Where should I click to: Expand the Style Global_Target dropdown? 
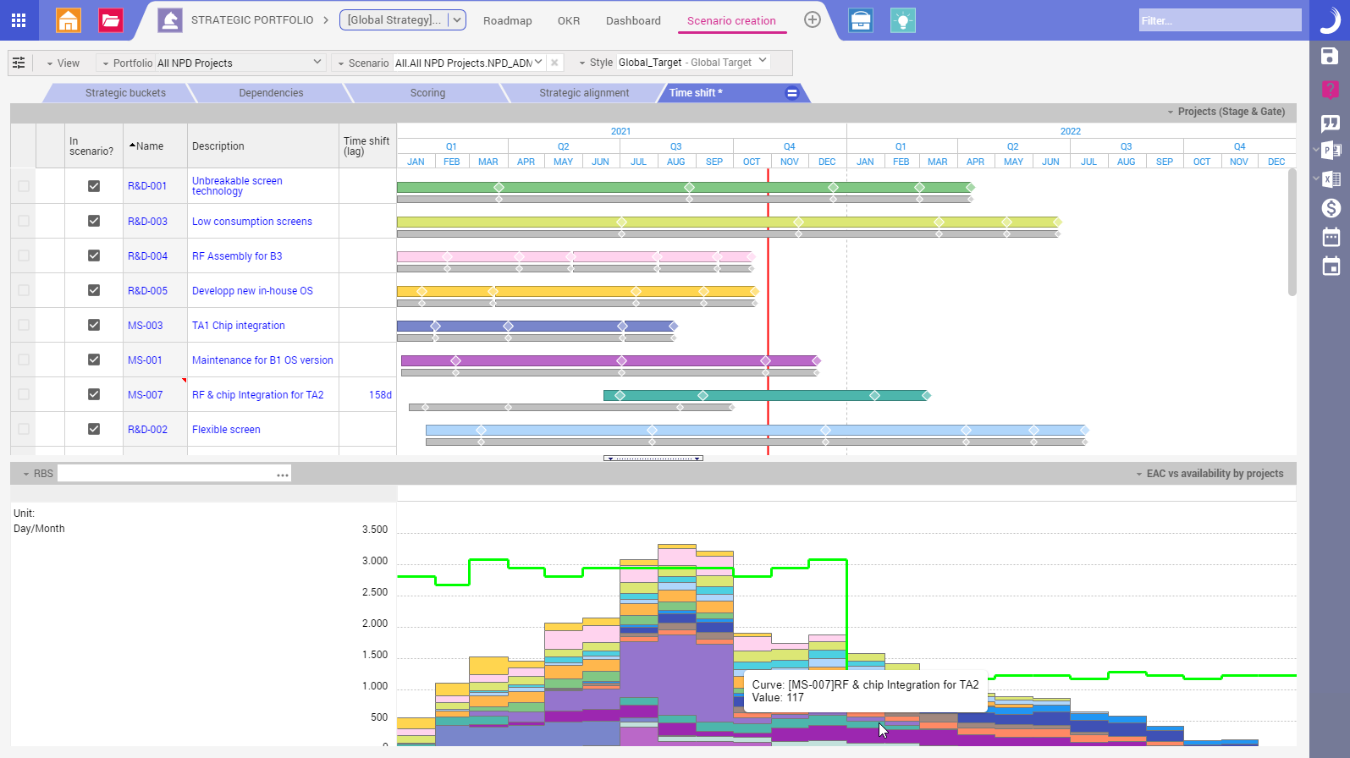[763, 61]
